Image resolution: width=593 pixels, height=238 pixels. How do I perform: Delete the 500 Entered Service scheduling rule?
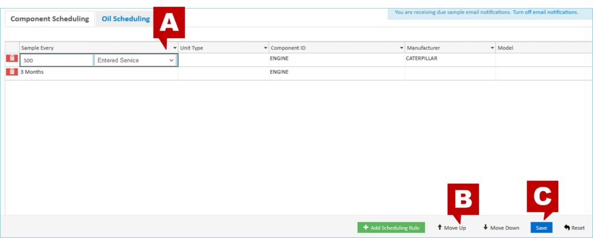[12, 58]
